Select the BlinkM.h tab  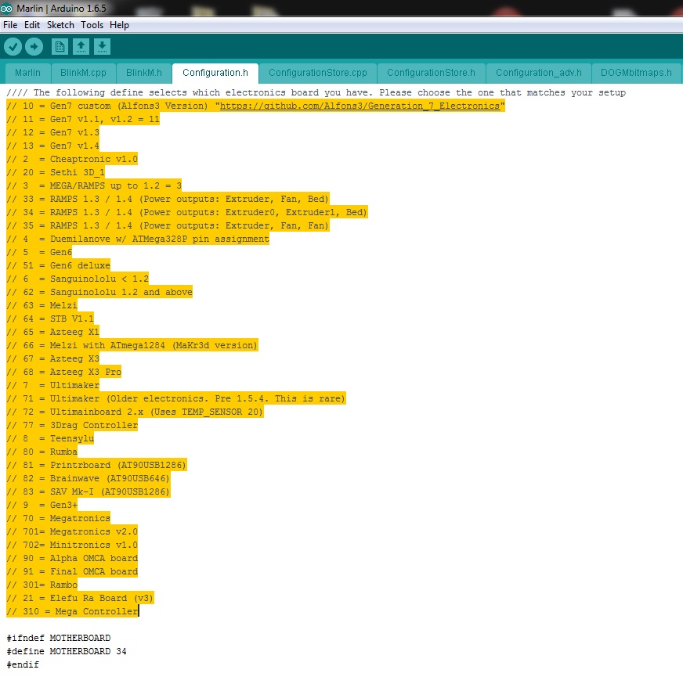144,73
